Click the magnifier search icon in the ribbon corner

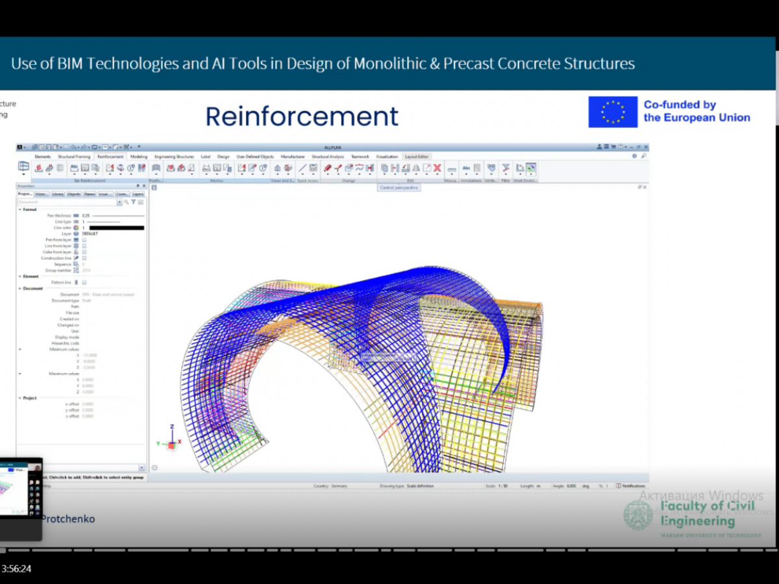643,156
